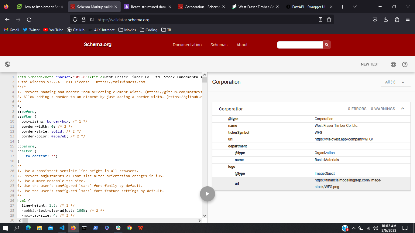Select the tickerSymbol WFG value
The width and height of the screenshot is (415, 233).
pyautogui.click(x=318, y=133)
